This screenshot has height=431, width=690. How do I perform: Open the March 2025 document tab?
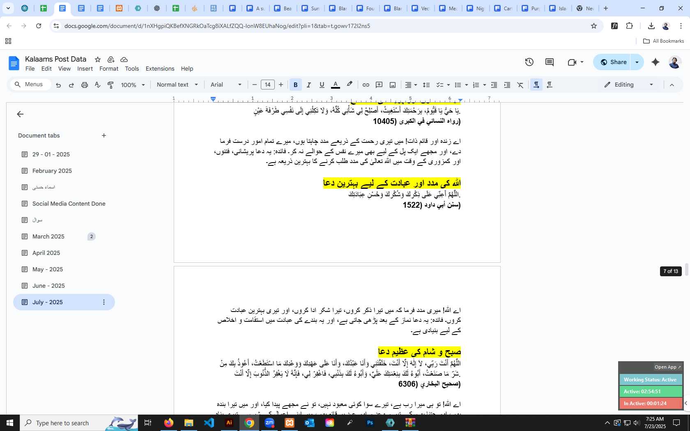(x=48, y=236)
